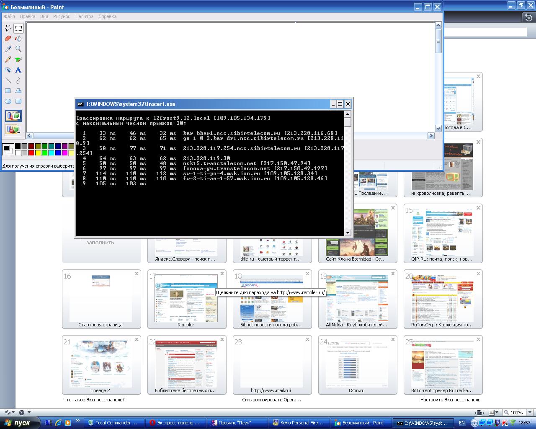Switch to Kerio Personal Firewall taskbar button
This screenshot has width=536, height=429.
click(x=299, y=423)
